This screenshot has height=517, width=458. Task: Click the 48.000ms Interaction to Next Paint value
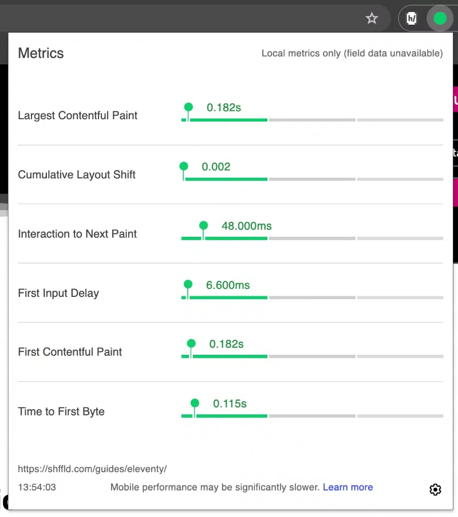click(246, 226)
